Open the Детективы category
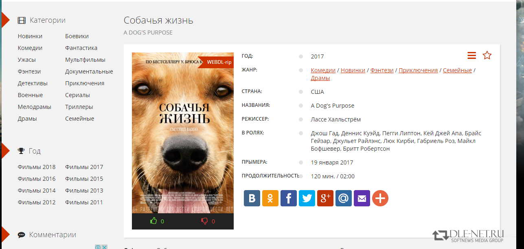Screen dimensions: 524x249 33,83
